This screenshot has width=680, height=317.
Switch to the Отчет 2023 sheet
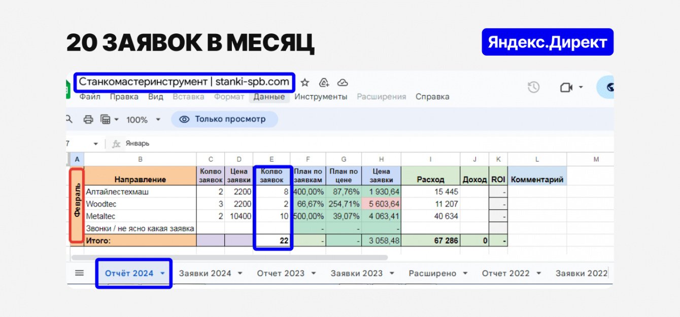tap(281, 273)
